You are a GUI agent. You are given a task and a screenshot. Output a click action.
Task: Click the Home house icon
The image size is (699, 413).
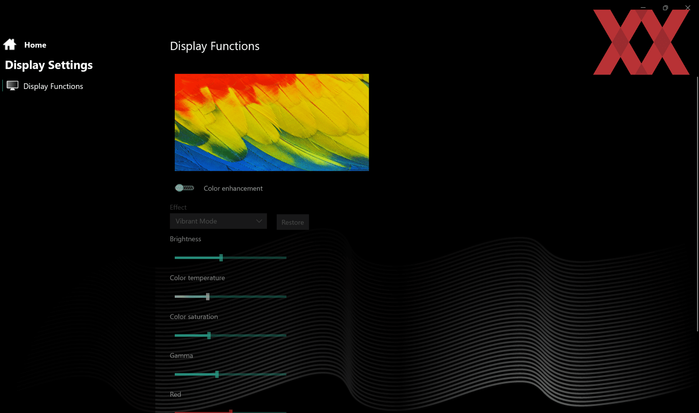10,44
